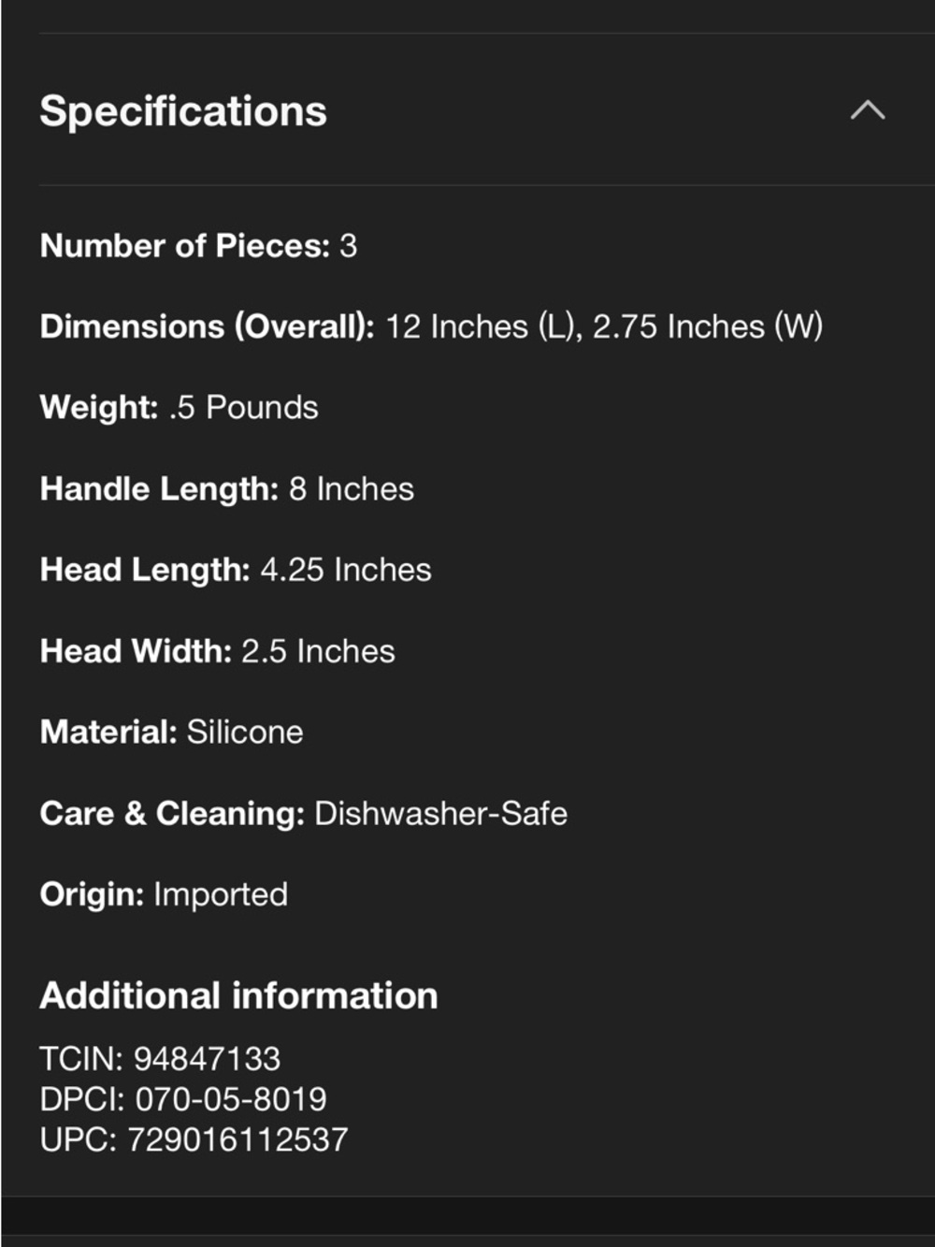This screenshot has width=935, height=1247.
Task: Click the Material label
Action: click(108, 732)
